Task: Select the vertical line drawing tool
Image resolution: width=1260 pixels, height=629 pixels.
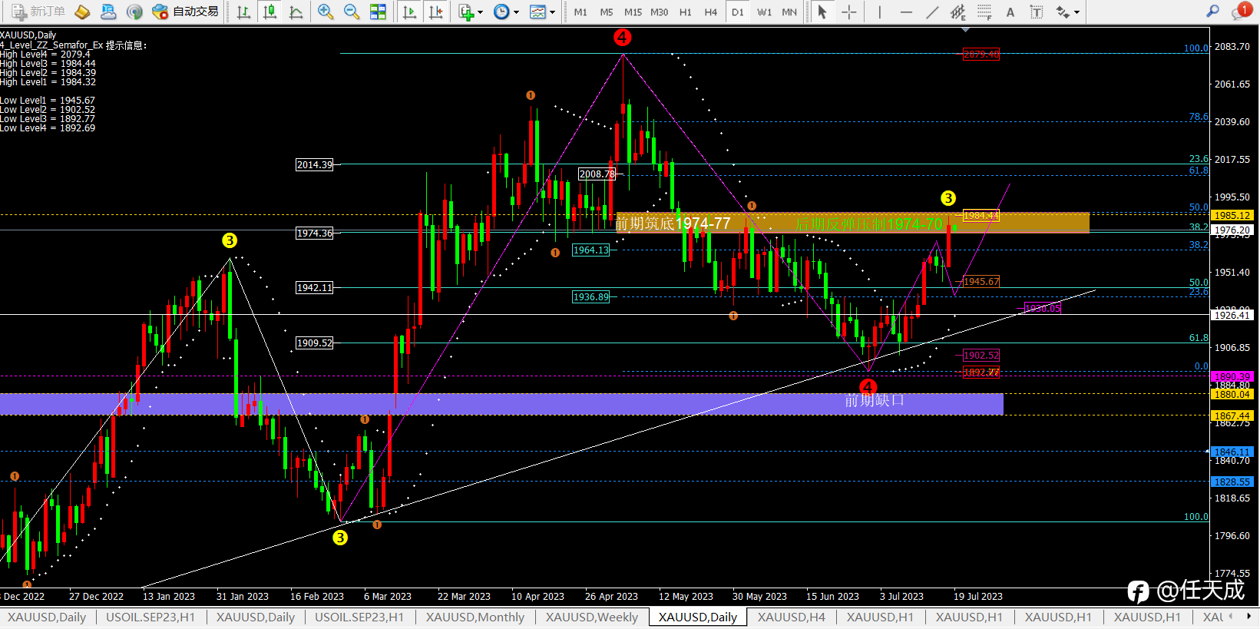Action: 880,12
